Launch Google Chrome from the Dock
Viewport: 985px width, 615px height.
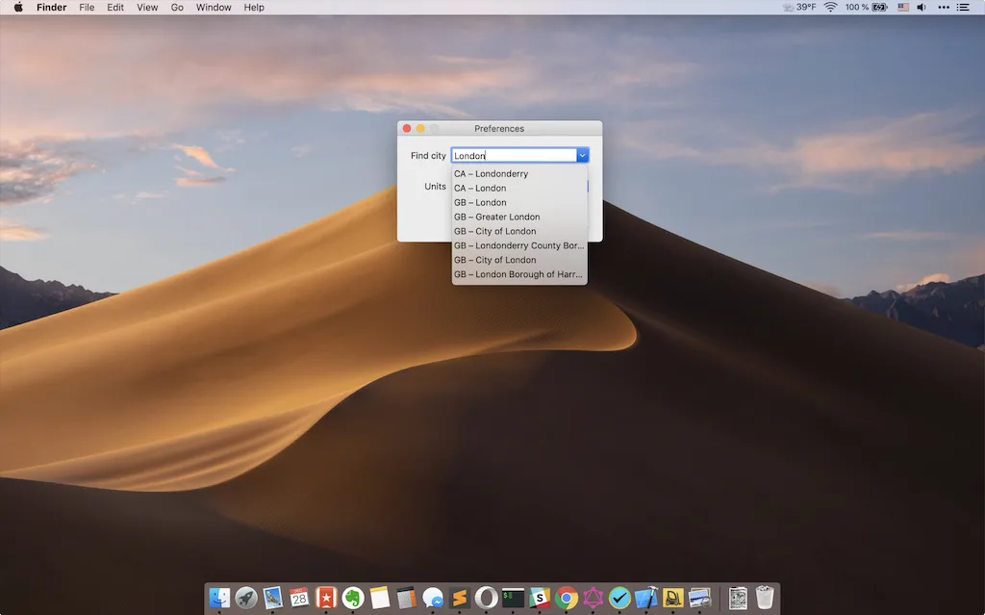coord(566,598)
